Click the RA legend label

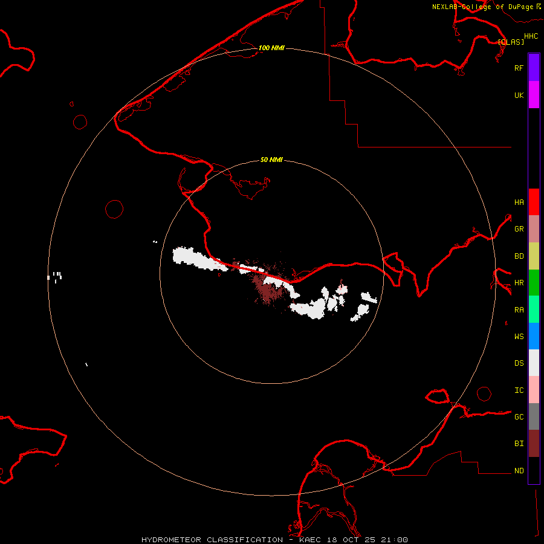pyautogui.click(x=519, y=309)
